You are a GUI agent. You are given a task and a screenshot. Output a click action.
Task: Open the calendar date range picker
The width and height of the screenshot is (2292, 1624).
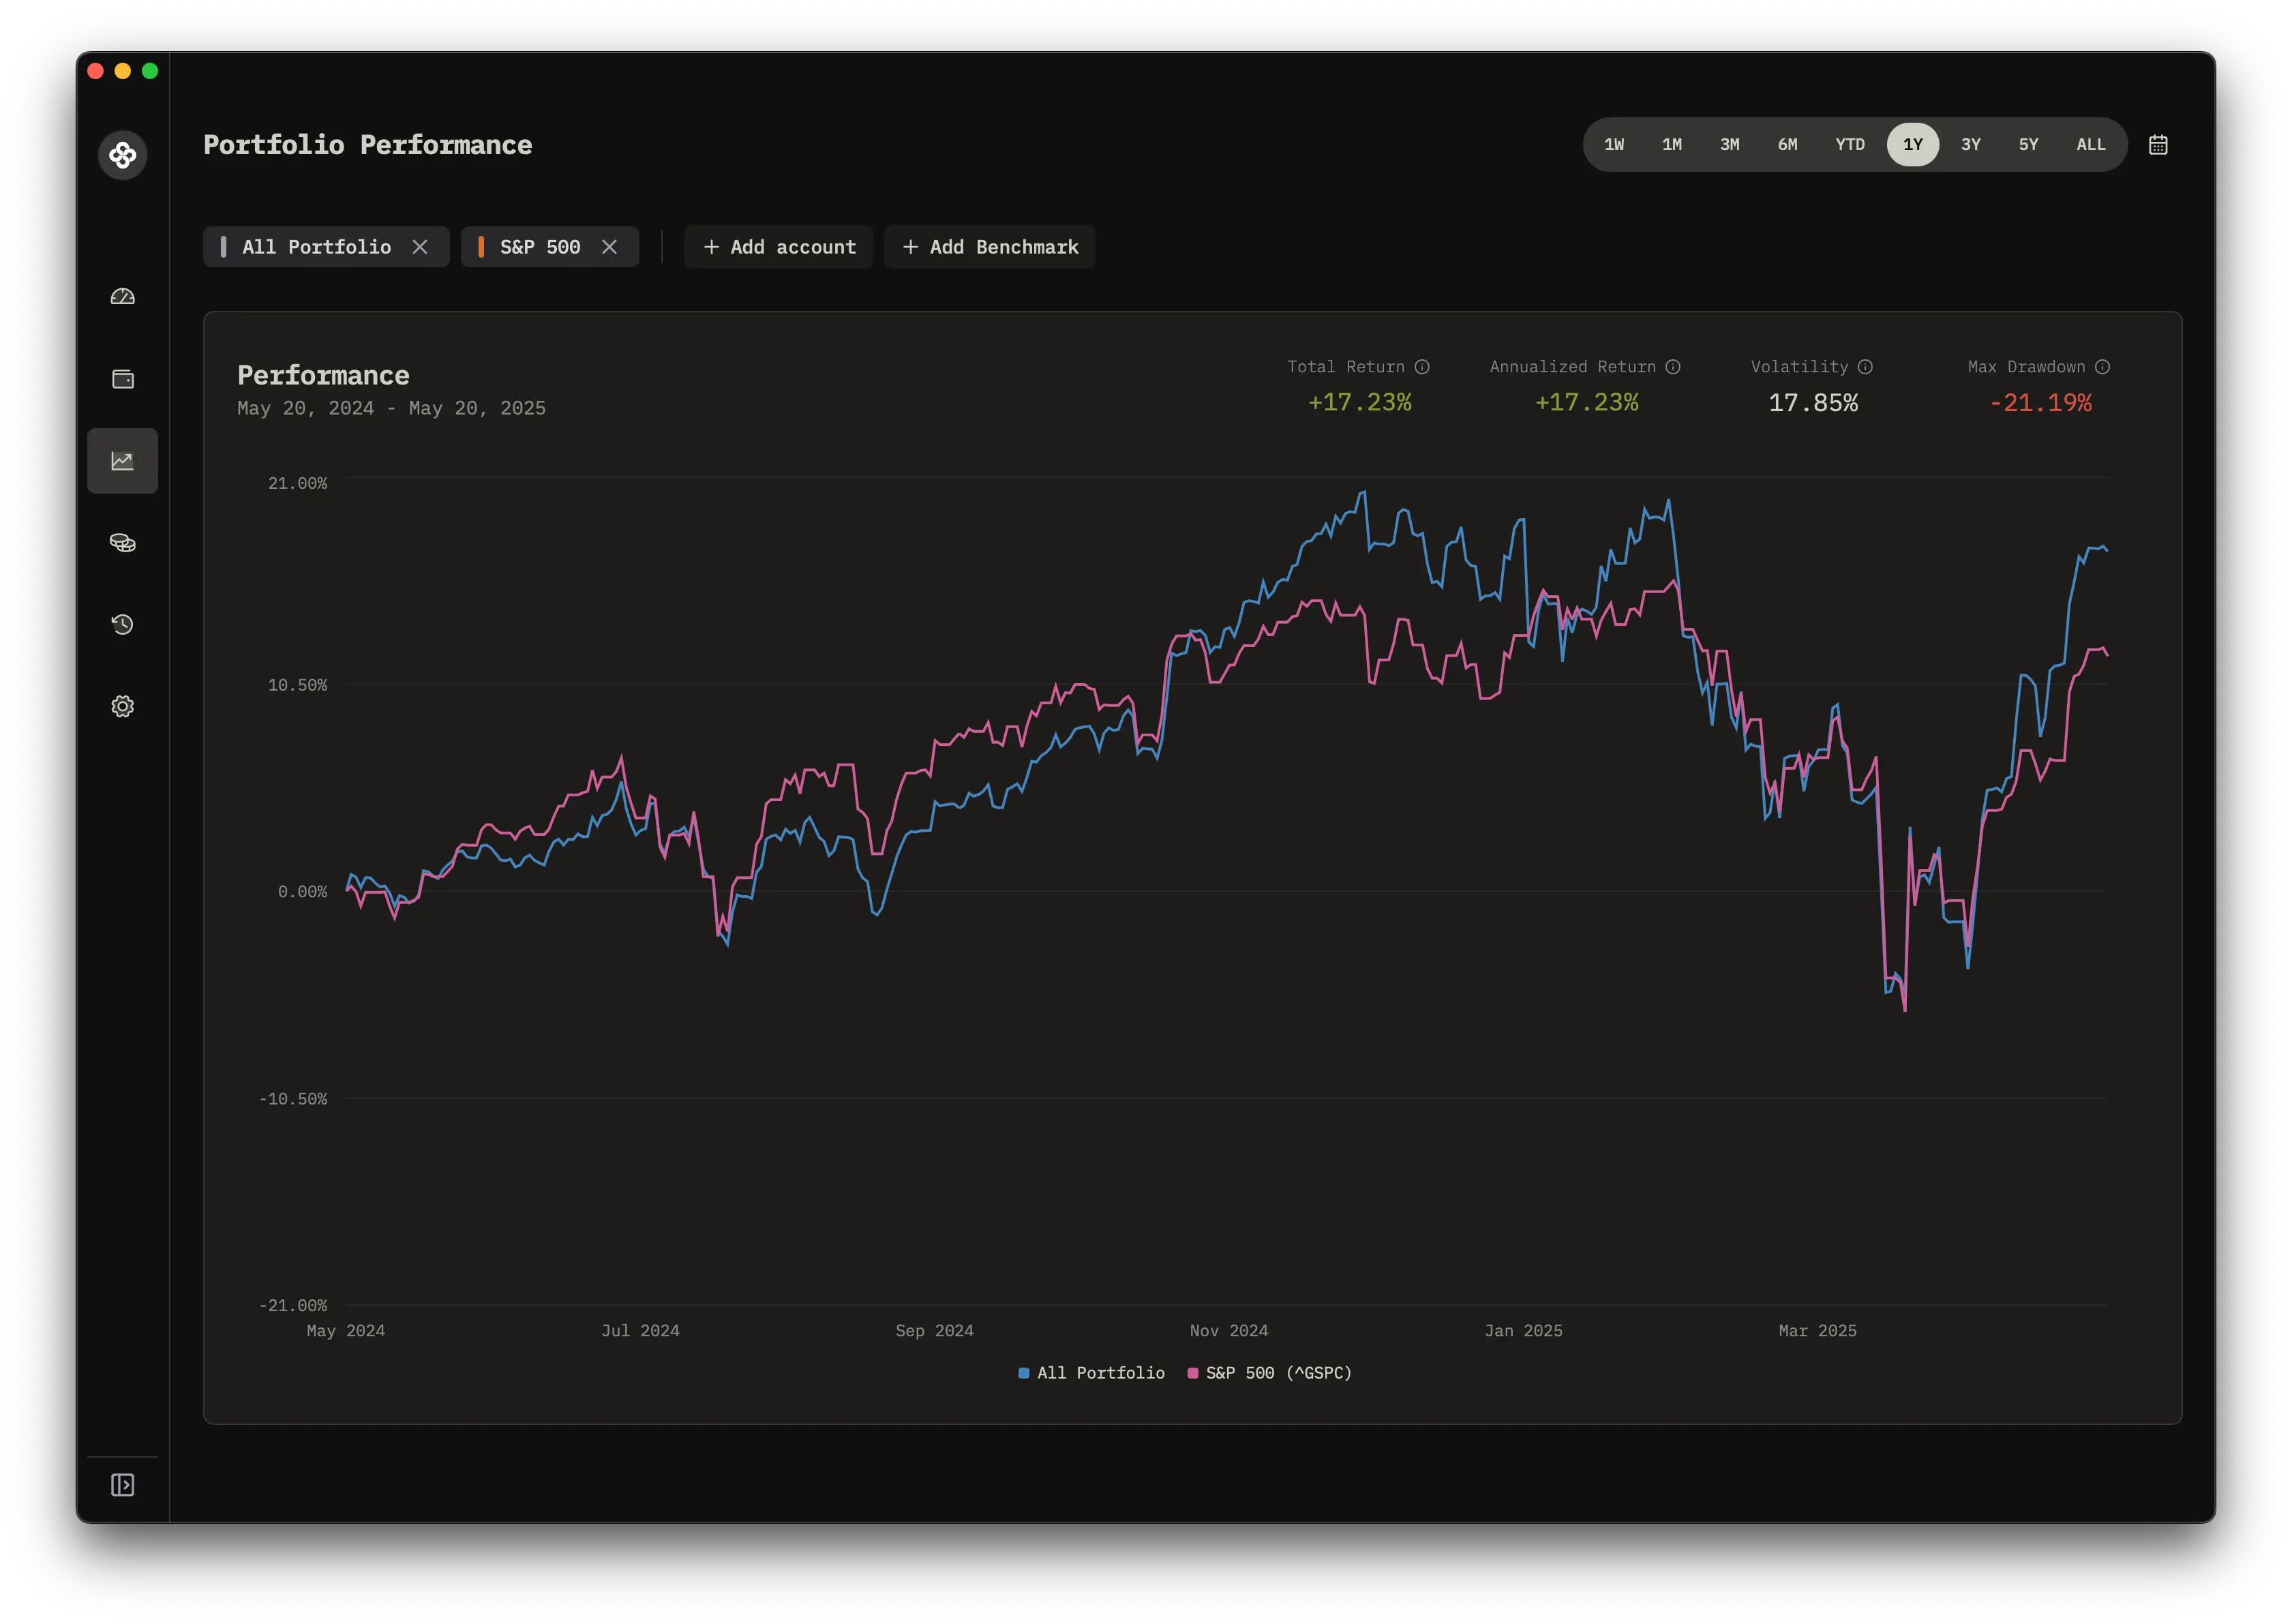point(2158,145)
